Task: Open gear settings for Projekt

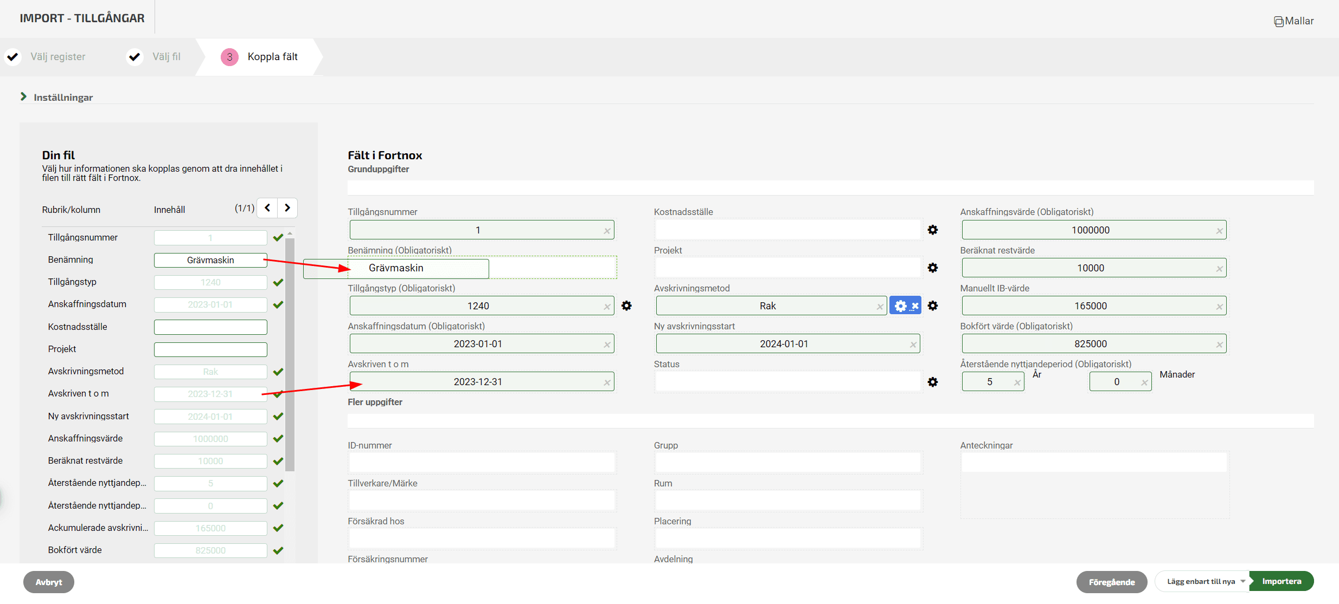Action: click(933, 268)
